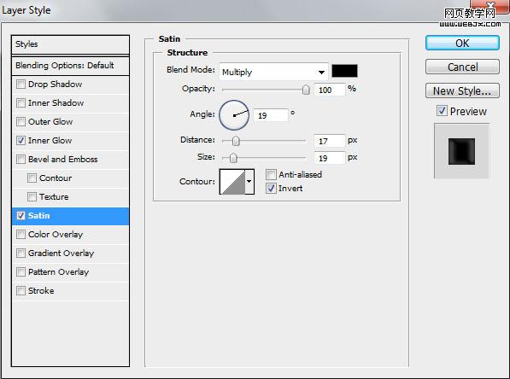
Task: Uncheck the Invert checkbox
Action: (x=271, y=188)
